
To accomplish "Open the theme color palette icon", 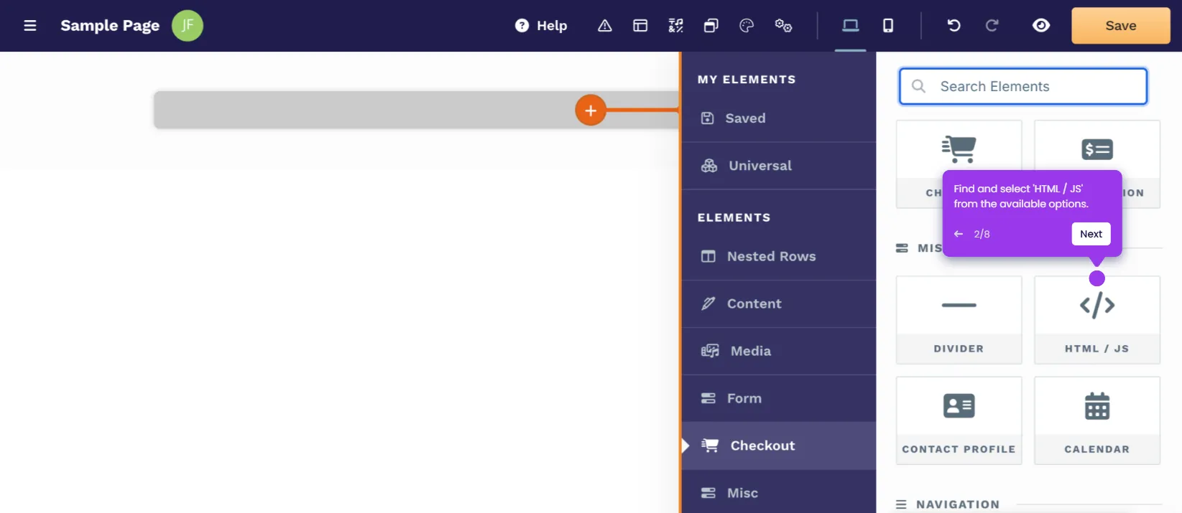I will pos(747,26).
